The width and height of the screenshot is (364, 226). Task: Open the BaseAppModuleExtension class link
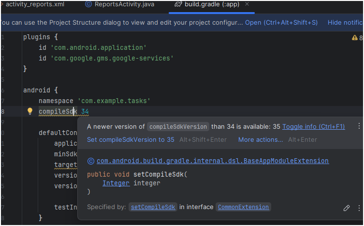[x=213, y=161]
